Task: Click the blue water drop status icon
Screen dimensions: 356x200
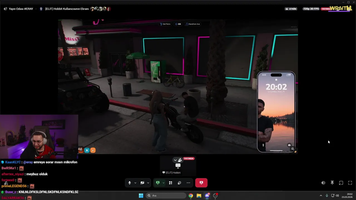Action: point(87,150)
